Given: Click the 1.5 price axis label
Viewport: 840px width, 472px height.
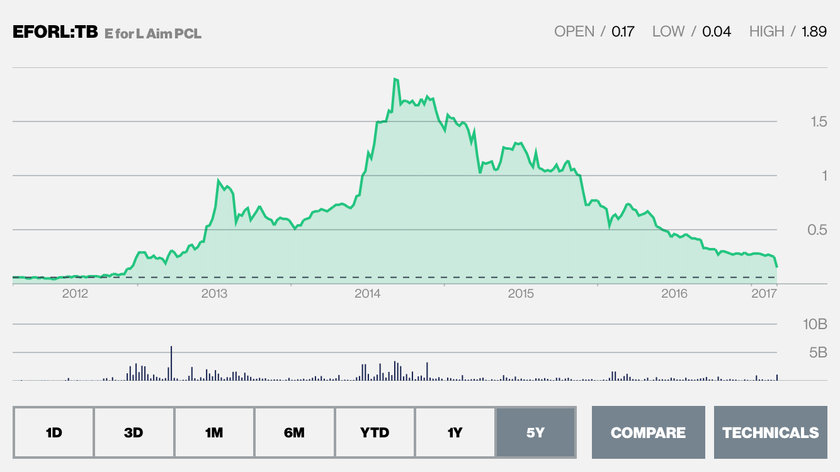Looking at the screenshot, I should (819, 121).
